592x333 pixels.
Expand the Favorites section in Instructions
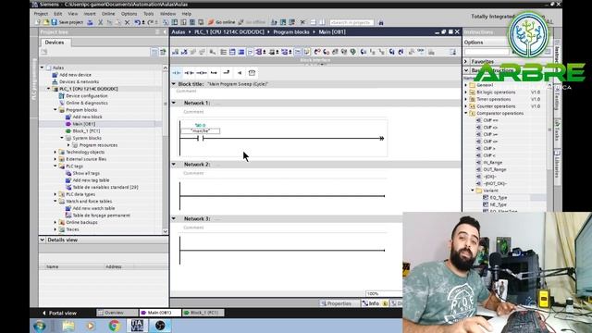466,62
